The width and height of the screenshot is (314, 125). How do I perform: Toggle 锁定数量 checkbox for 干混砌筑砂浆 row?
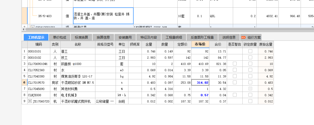[x=250, y=82]
